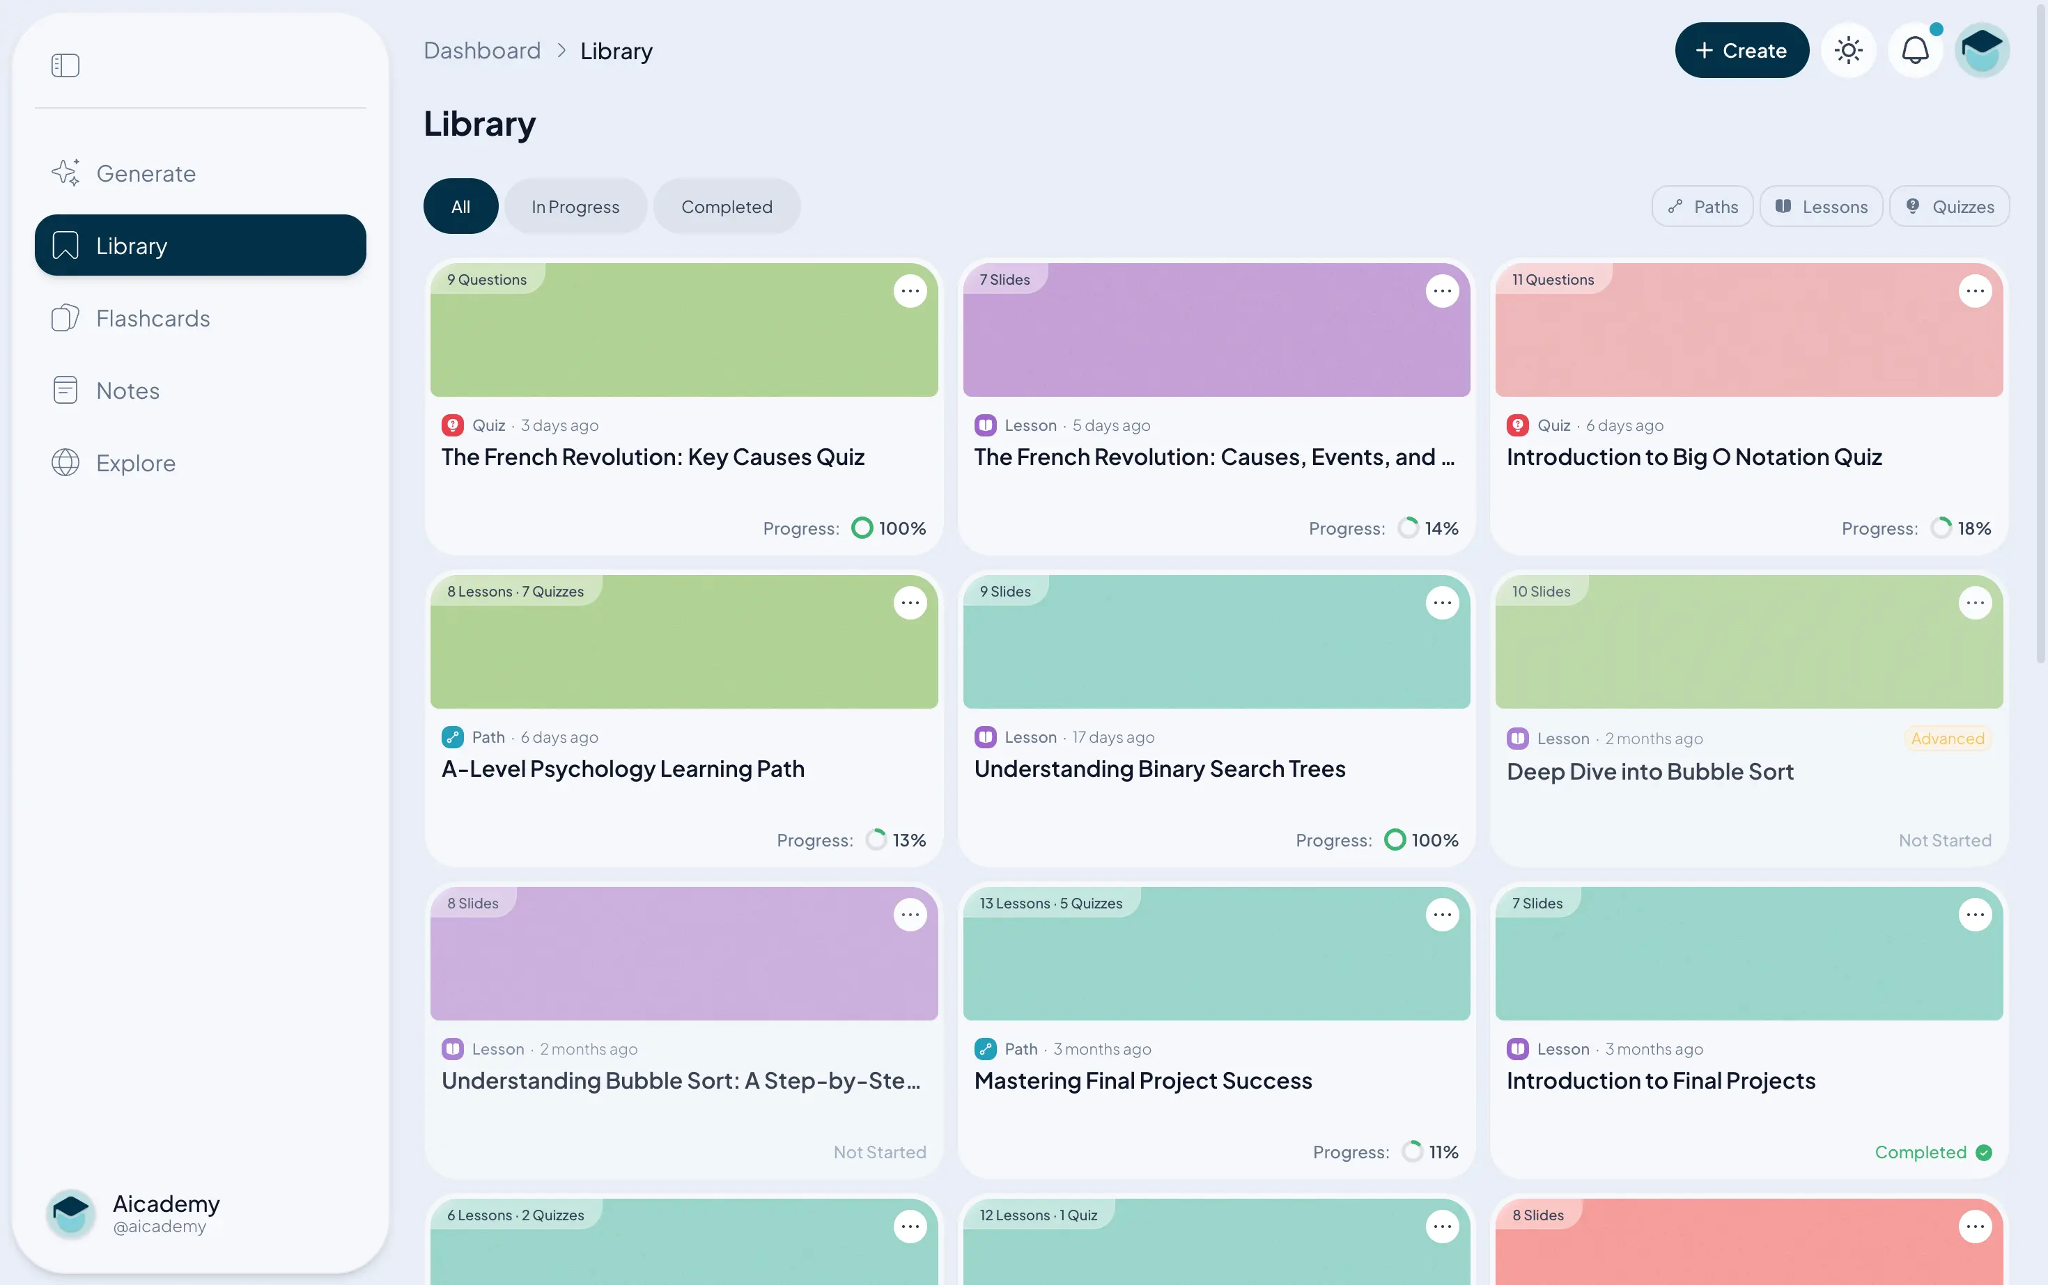Click the Path icon on Mastering Final Project card
2048x1285 pixels.
tap(985, 1049)
